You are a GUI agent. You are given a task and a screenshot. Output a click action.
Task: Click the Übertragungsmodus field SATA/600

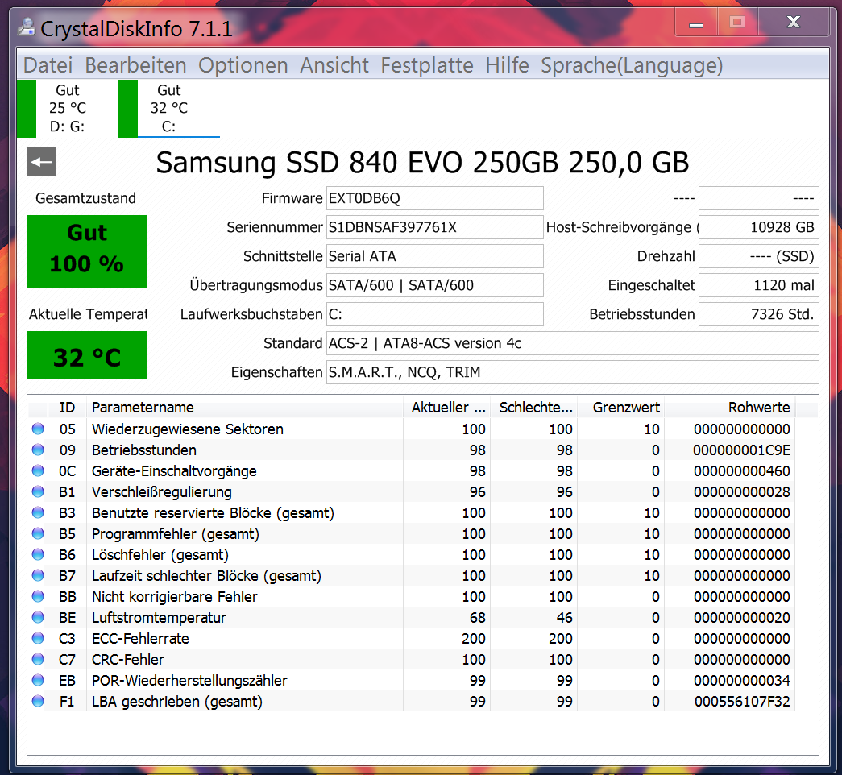pos(435,285)
